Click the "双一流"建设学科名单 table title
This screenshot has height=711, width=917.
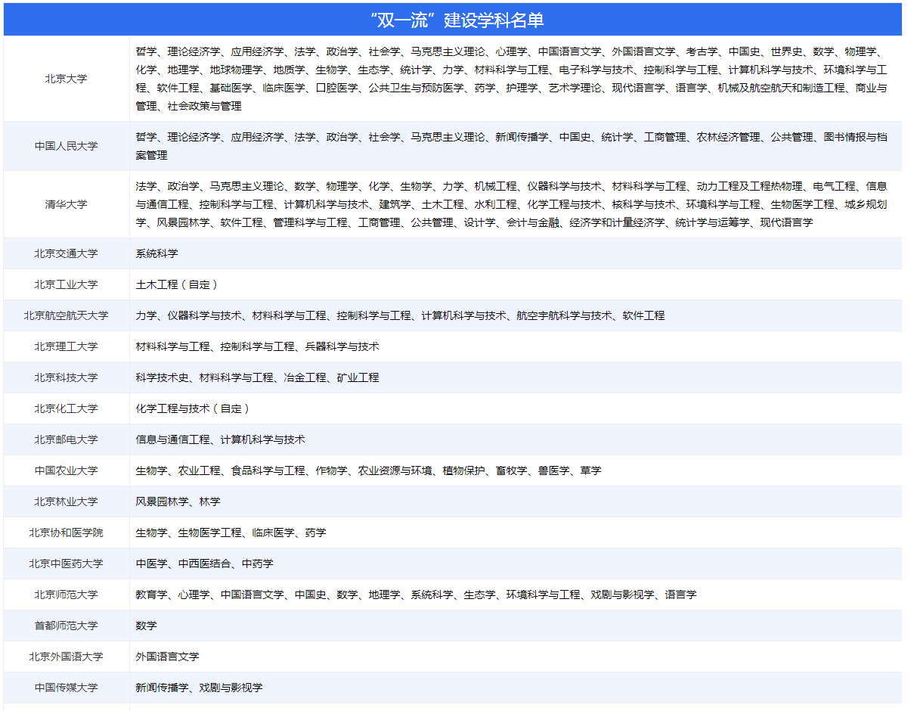(x=457, y=20)
